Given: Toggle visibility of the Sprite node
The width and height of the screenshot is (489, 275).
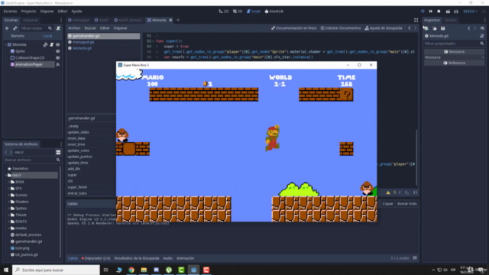Looking at the screenshot, I should 58,51.
